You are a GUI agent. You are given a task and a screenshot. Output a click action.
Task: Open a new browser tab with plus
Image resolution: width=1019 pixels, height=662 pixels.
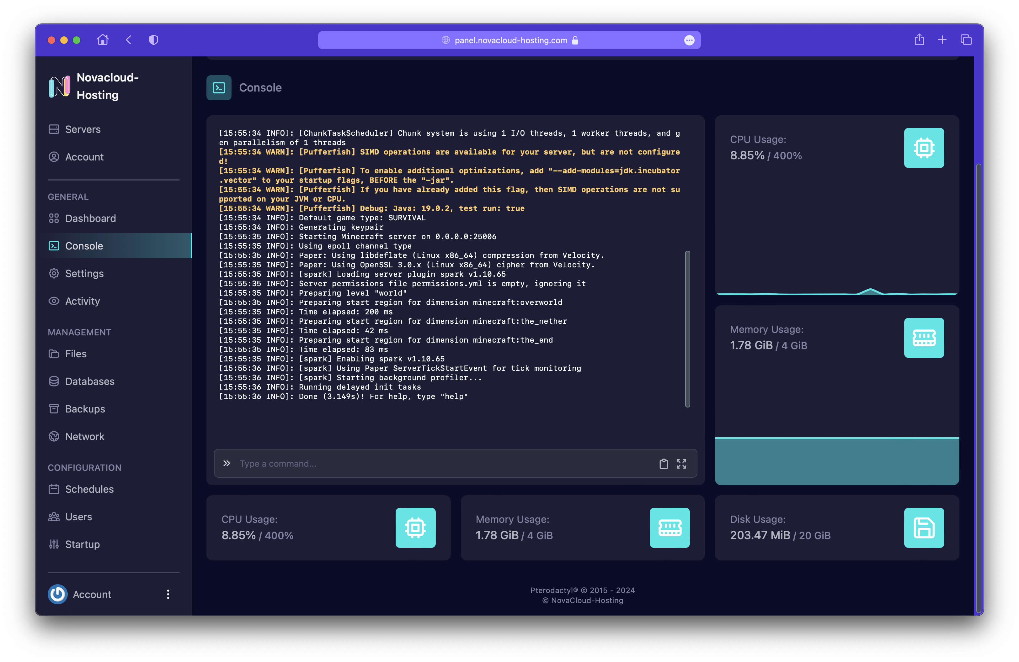tap(942, 40)
